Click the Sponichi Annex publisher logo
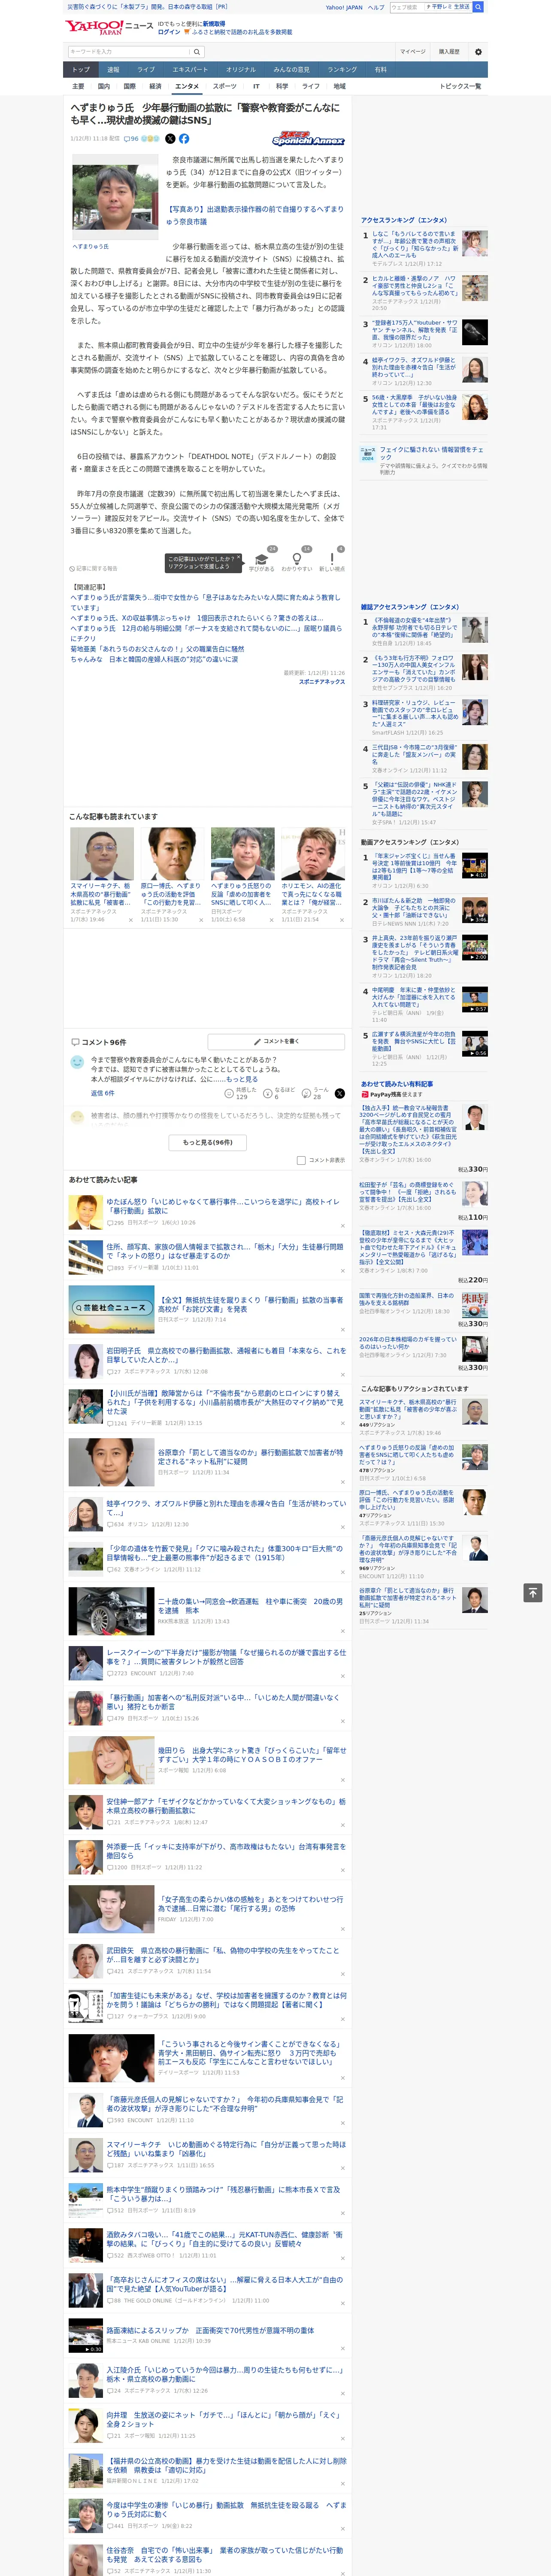 pos(308,139)
